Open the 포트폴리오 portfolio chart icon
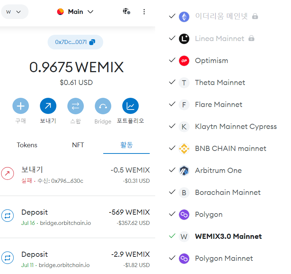Viewport: 291px width, 274px height. click(130, 106)
